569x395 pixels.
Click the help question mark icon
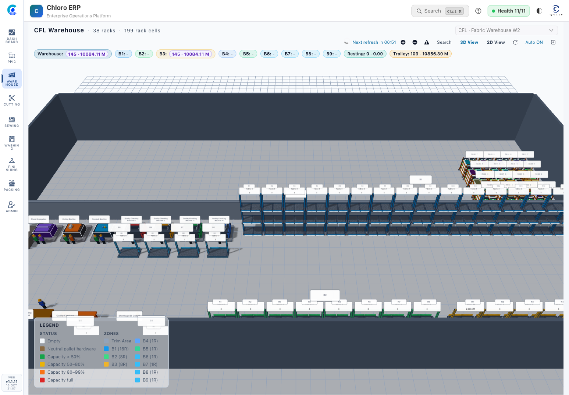click(x=478, y=11)
